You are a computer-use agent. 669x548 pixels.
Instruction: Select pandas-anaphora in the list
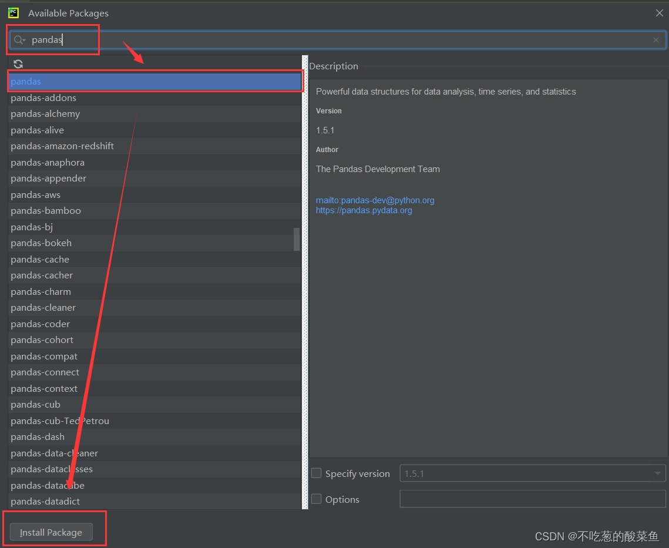pos(154,163)
